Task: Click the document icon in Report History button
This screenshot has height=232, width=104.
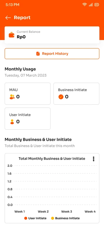Action: (38, 54)
